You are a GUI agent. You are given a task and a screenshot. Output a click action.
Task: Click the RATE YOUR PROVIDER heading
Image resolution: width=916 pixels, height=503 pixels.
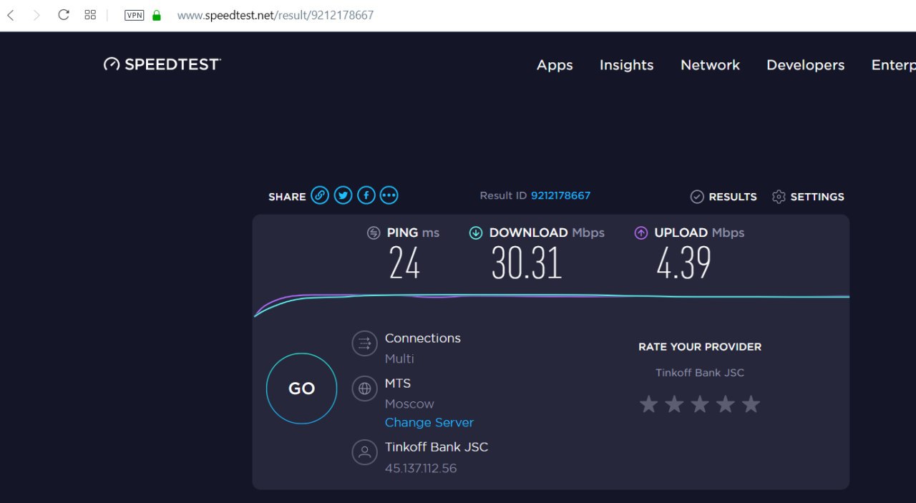click(700, 347)
